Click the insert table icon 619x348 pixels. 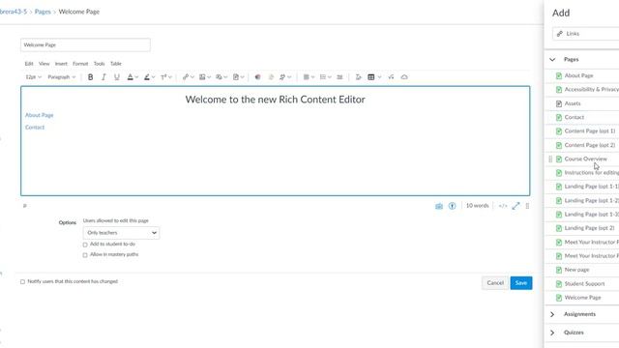click(371, 77)
